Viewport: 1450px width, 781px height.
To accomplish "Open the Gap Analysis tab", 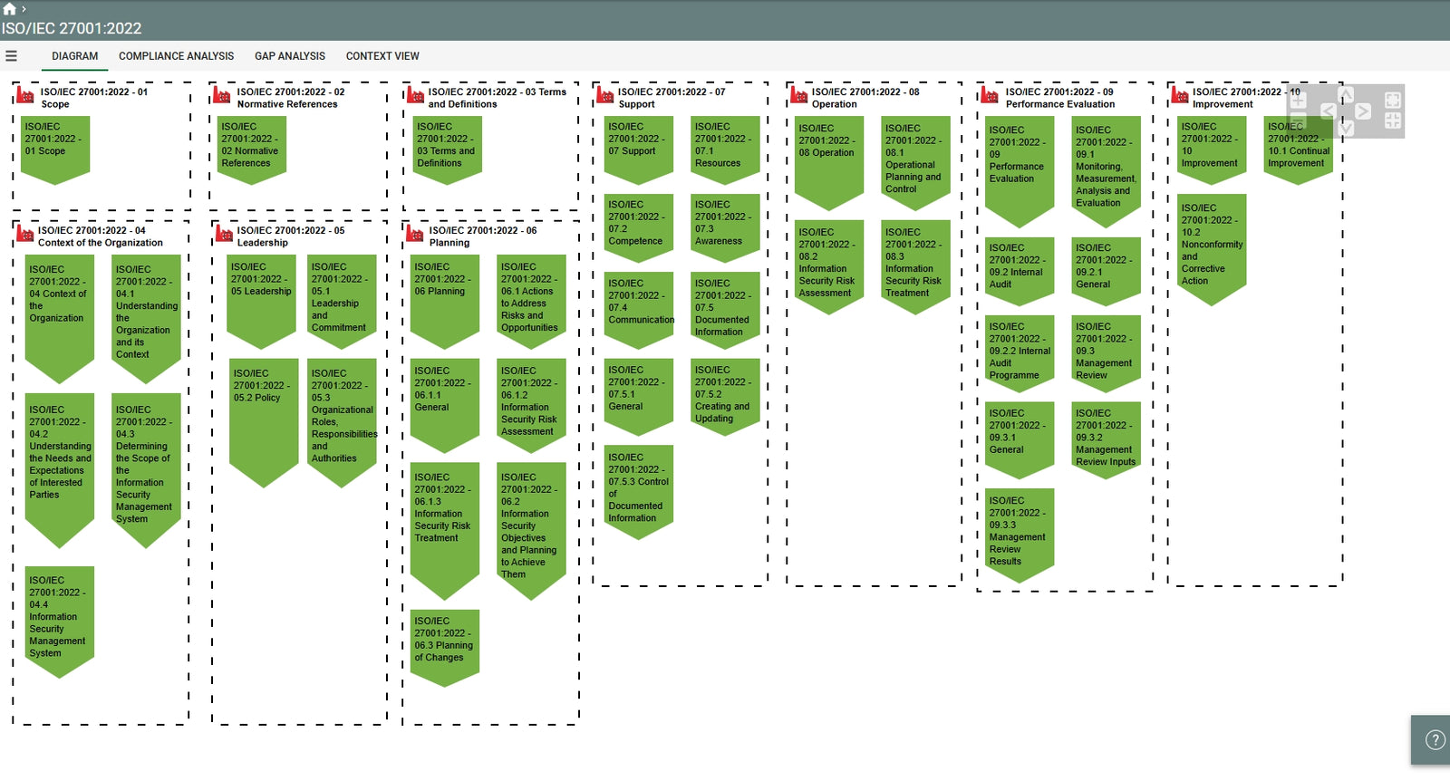I will [289, 56].
